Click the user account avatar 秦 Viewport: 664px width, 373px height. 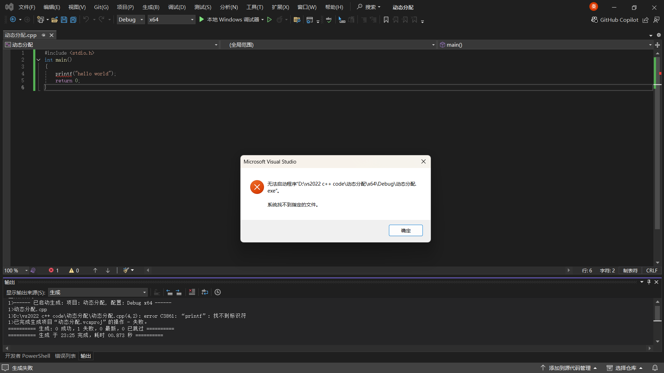click(594, 7)
